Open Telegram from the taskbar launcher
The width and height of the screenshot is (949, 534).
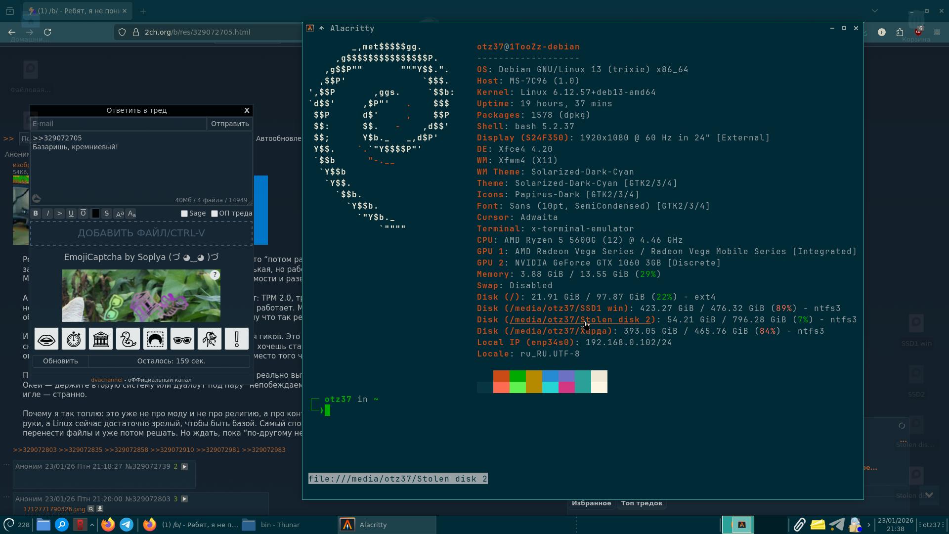pos(127,525)
